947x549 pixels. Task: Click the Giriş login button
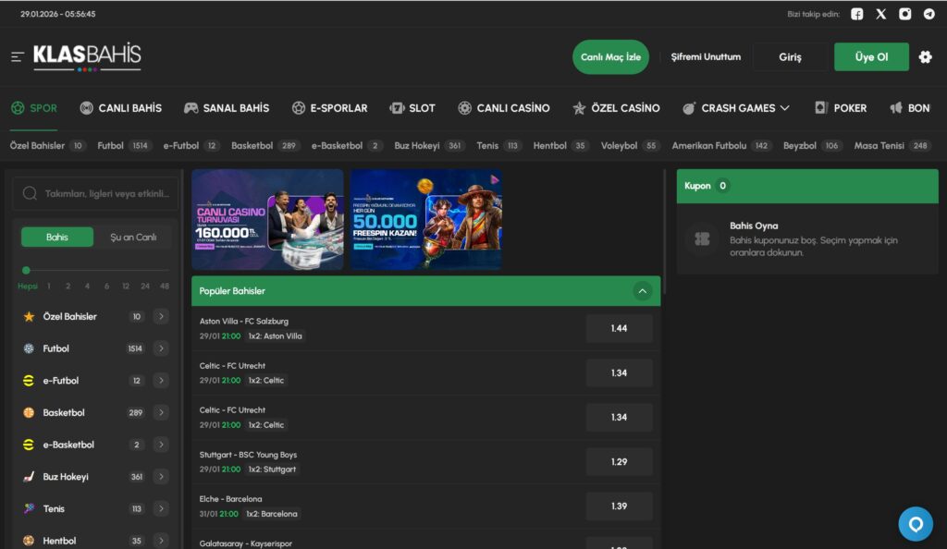pyautogui.click(x=790, y=56)
